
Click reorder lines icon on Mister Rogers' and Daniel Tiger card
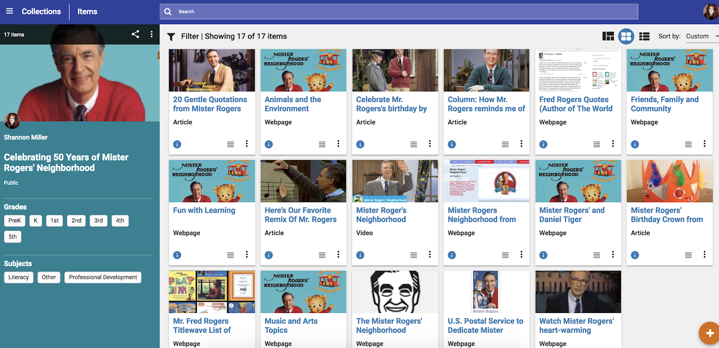[x=597, y=255]
